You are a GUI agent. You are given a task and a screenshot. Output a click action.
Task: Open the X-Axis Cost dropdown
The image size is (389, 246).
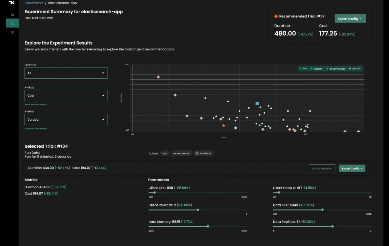(66, 96)
